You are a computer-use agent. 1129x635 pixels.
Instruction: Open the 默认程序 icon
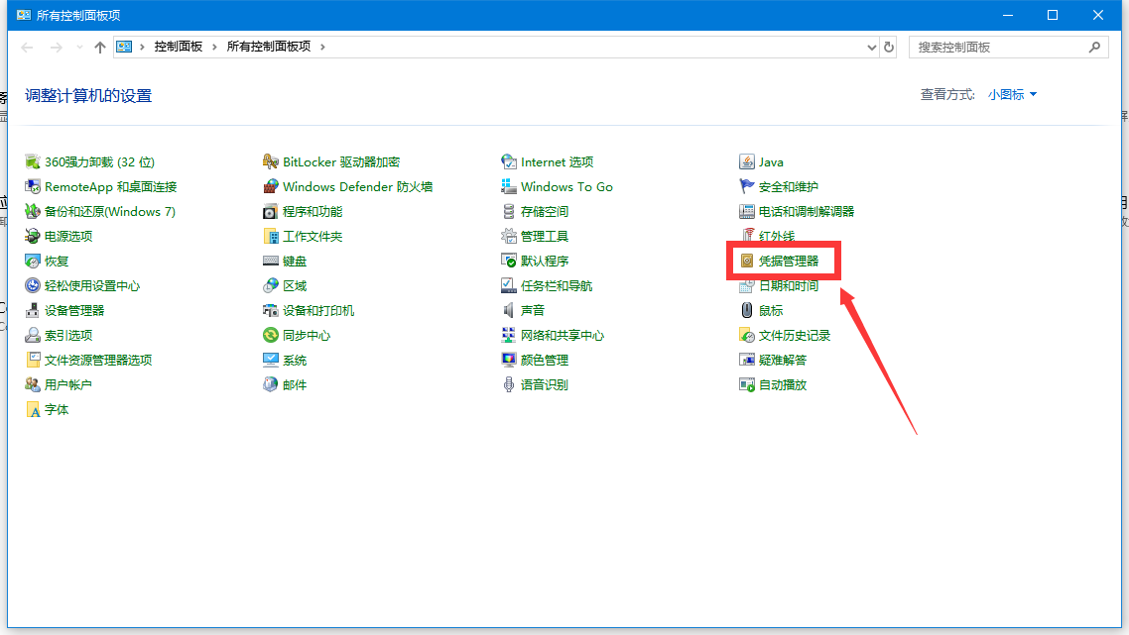(x=508, y=262)
